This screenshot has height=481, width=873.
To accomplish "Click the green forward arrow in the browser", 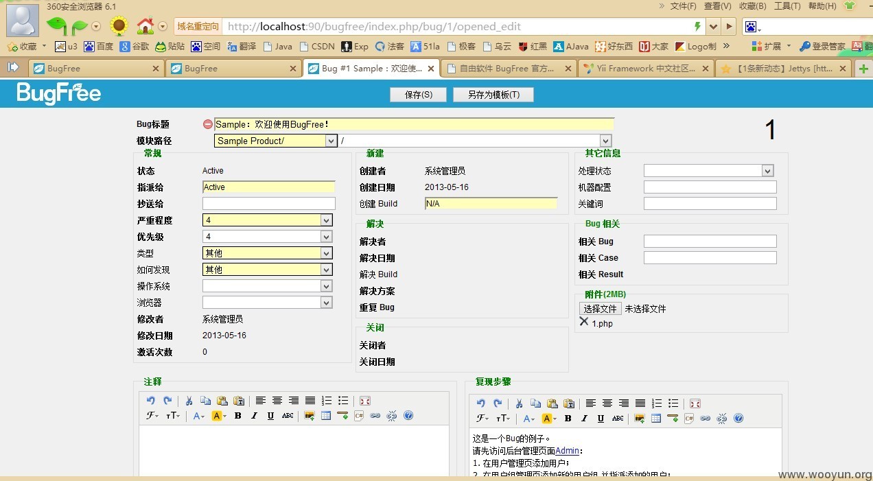I will pos(80,27).
